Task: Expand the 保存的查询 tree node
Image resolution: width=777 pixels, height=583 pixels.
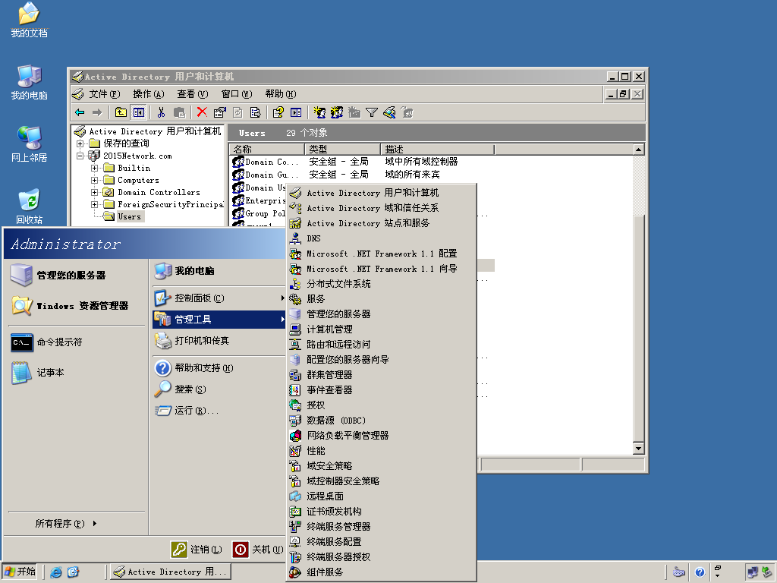Action: click(80, 143)
